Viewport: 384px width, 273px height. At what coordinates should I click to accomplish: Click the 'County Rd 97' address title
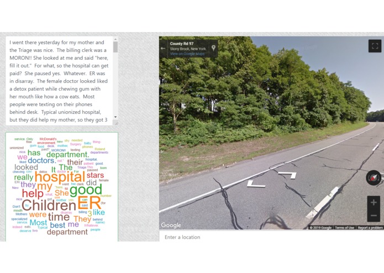point(182,44)
